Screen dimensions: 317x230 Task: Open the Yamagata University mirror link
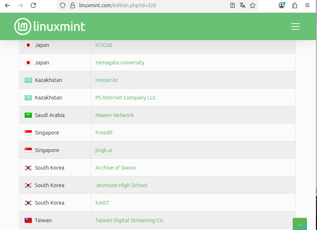coord(120,63)
